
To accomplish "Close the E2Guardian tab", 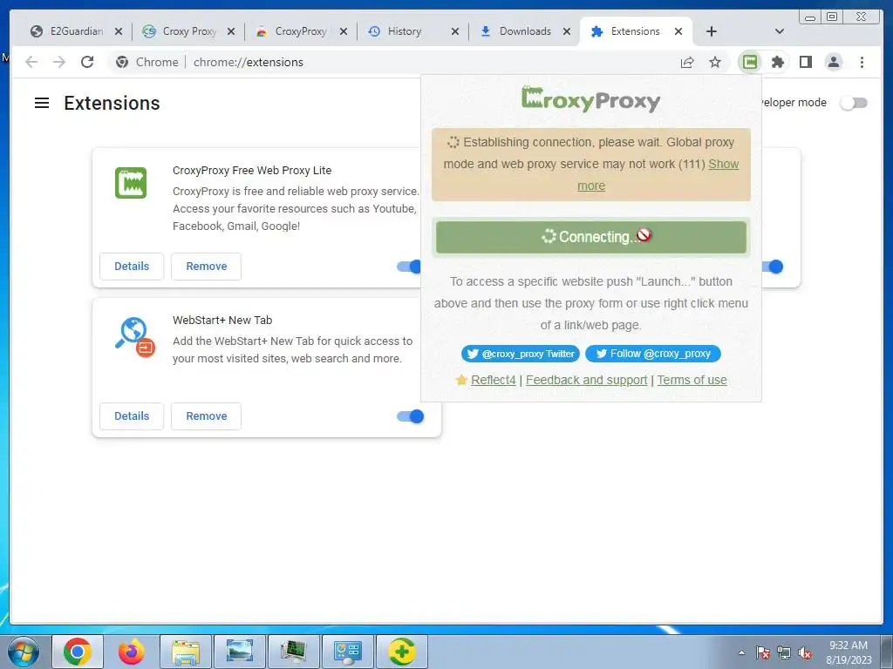I will pos(119,31).
